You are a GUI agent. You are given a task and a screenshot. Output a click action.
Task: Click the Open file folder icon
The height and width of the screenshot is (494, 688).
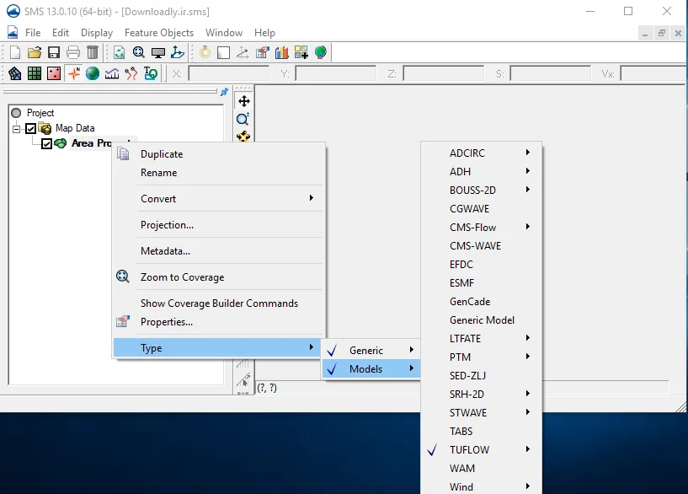35,52
